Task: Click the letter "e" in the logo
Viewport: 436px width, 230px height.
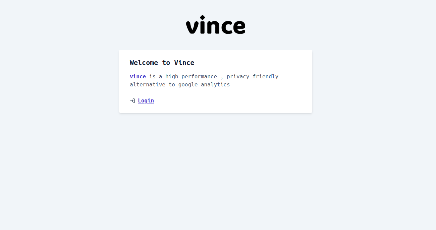Action: 239,27
